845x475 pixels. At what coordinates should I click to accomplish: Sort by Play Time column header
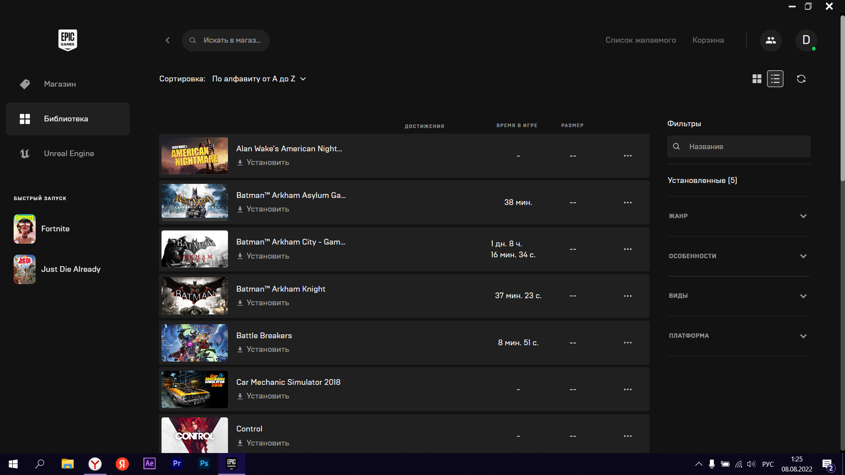517,125
